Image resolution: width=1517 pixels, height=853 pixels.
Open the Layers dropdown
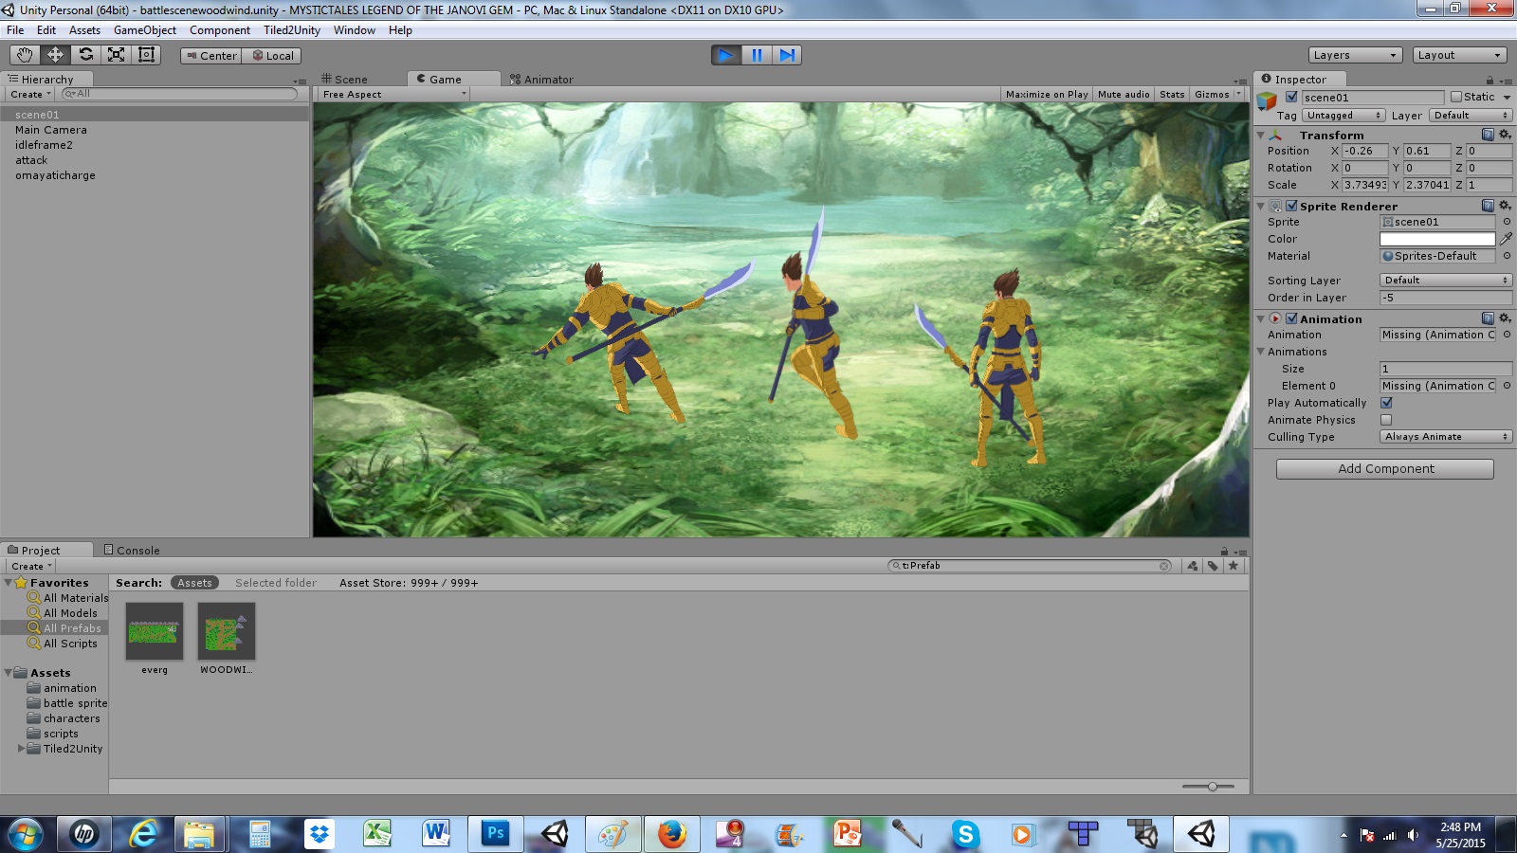(x=1356, y=55)
